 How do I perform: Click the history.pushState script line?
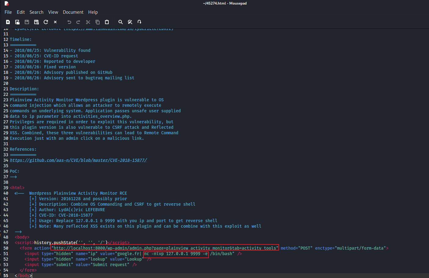(72, 243)
